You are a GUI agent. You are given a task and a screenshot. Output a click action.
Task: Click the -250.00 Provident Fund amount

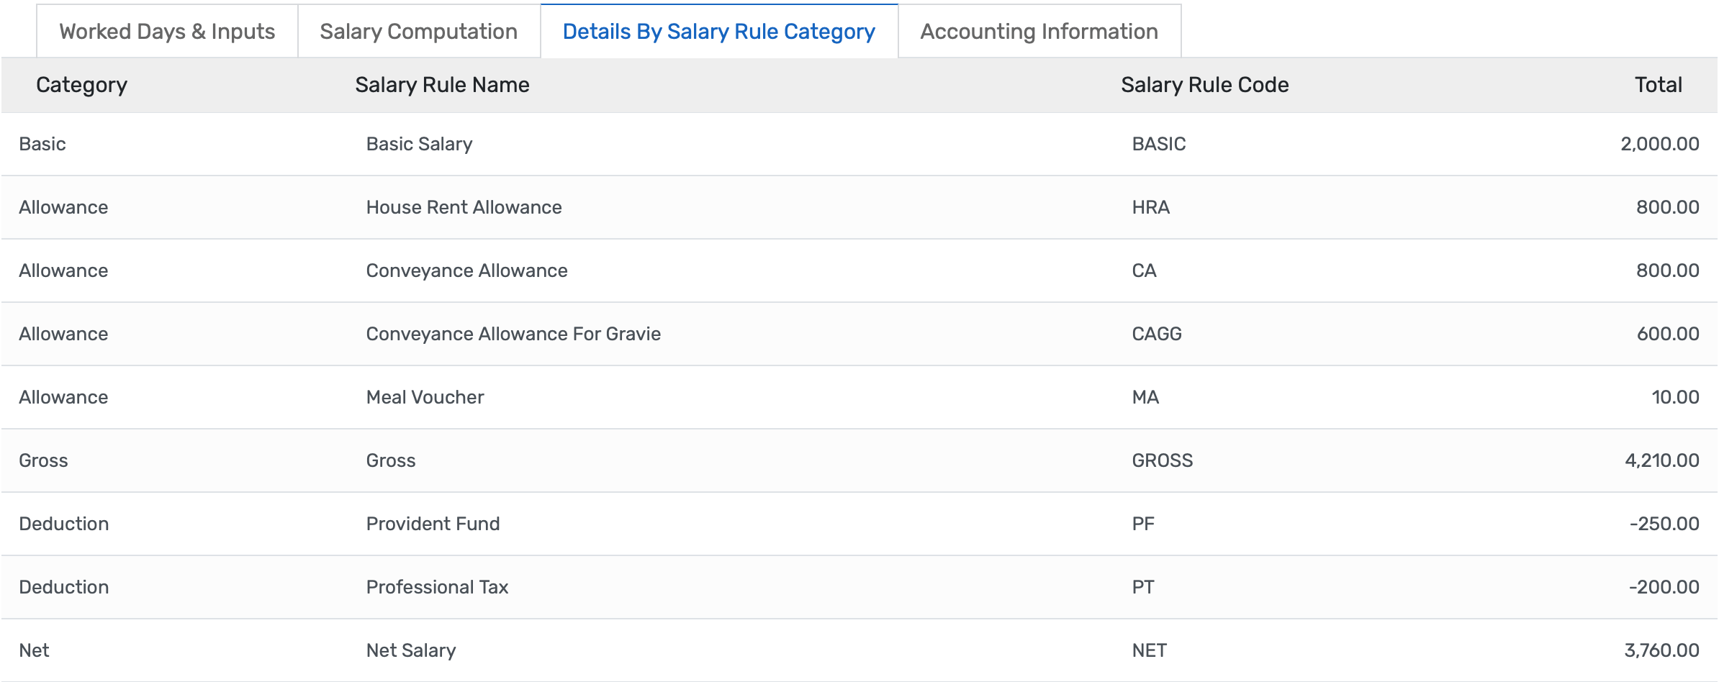click(x=1666, y=523)
